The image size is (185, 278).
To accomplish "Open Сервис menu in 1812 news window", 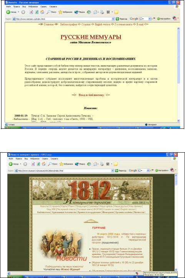I will 45,159.
